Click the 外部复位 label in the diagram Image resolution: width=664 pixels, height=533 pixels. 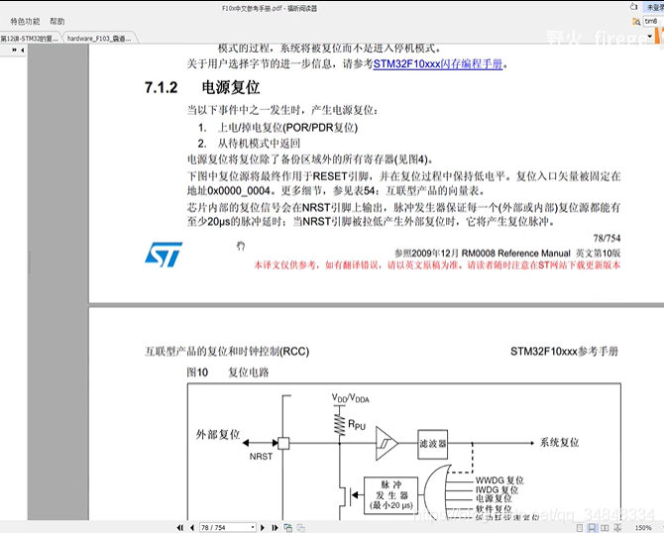(218, 434)
